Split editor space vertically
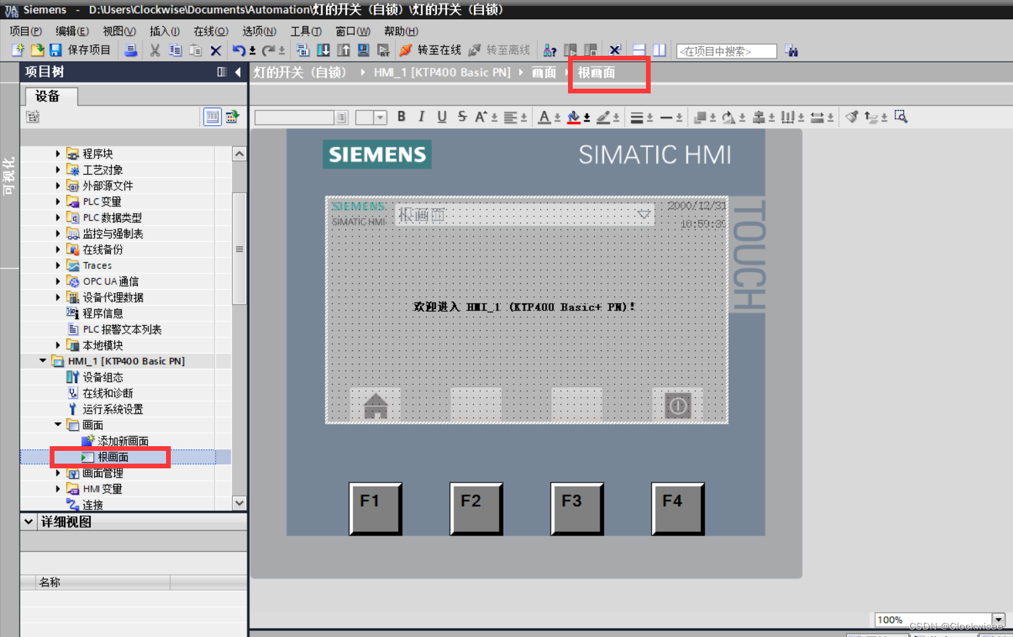Image resolution: width=1013 pixels, height=637 pixels. click(659, 50)
